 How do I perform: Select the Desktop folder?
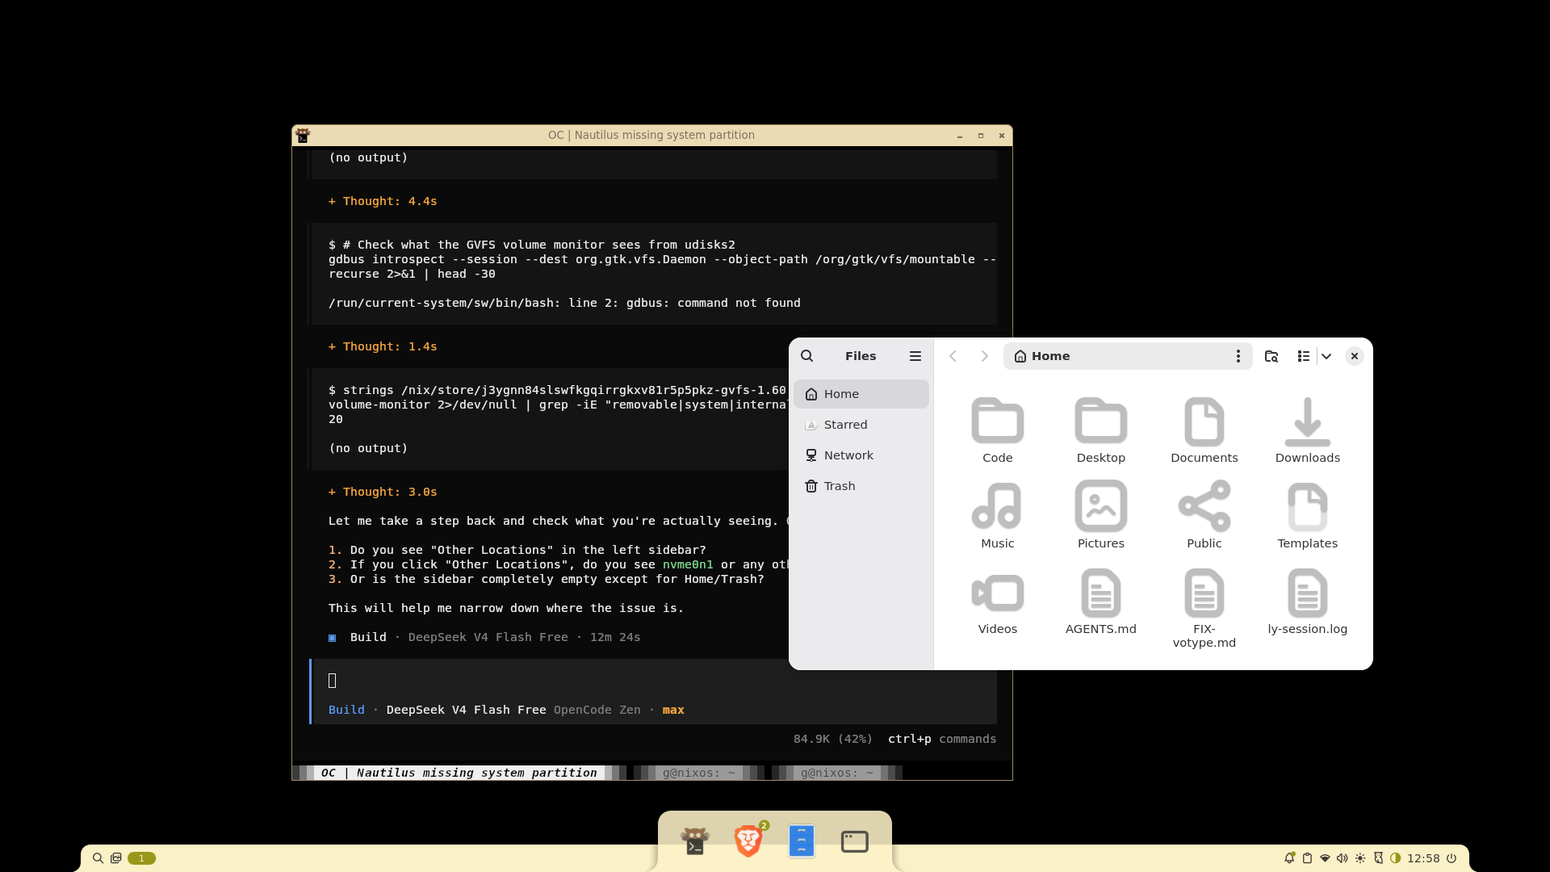(x=1100, y=430)
